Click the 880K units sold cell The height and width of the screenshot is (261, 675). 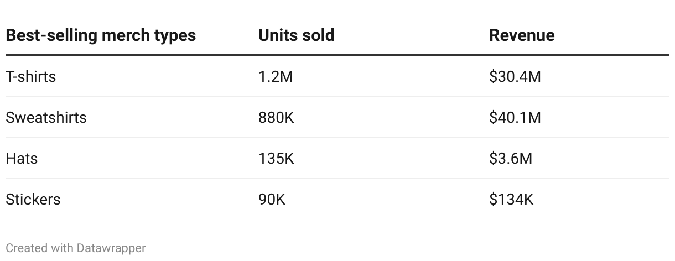tap(276, 117)
